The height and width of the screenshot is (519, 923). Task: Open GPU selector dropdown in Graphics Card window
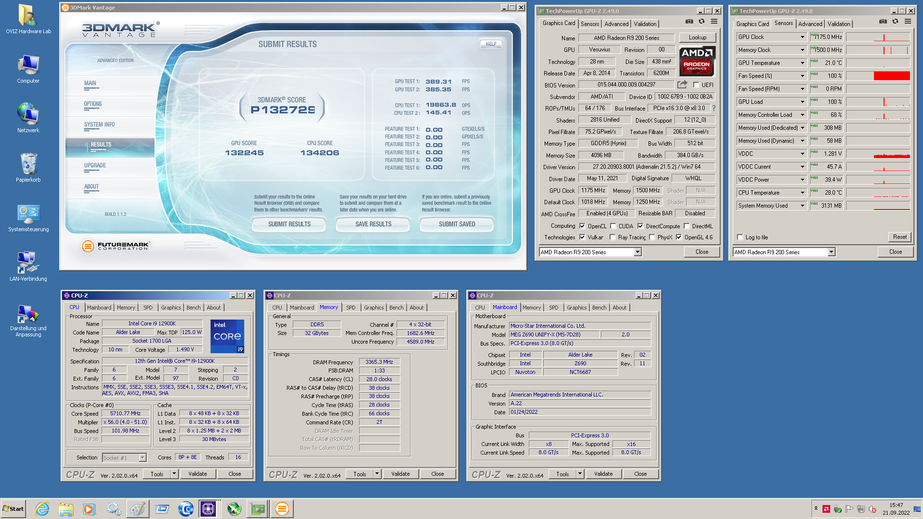pyautogui.click(x=637, y=252)
